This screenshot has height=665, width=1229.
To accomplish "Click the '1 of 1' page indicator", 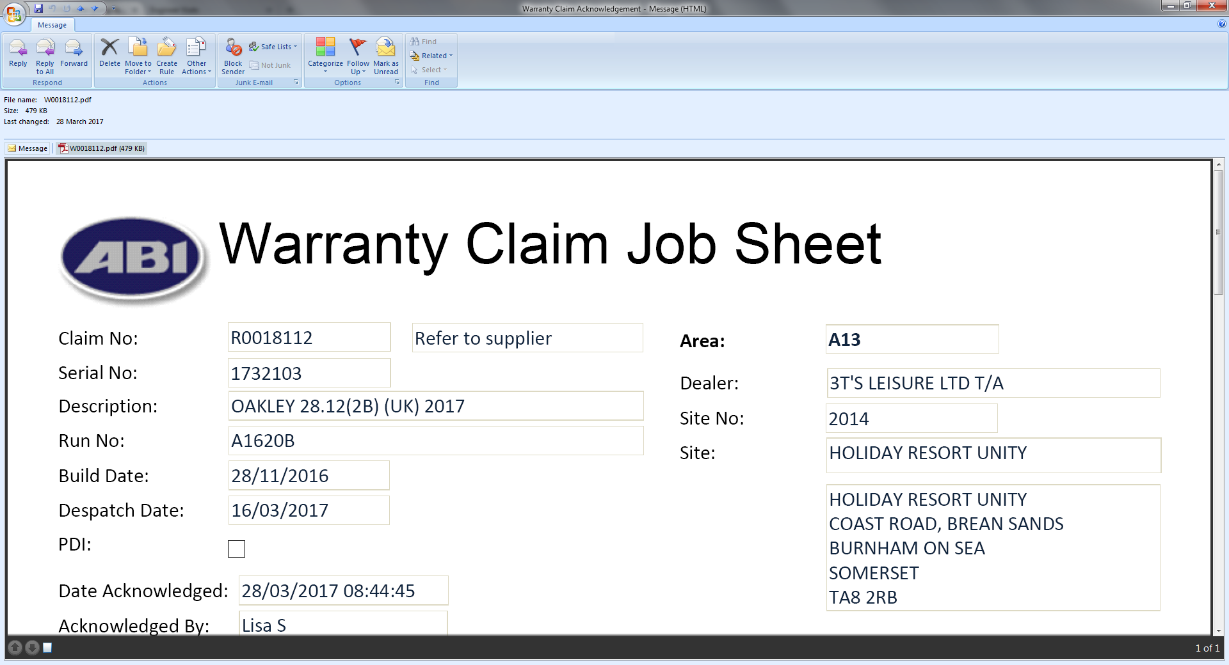I will click(x=1207, y=648).
